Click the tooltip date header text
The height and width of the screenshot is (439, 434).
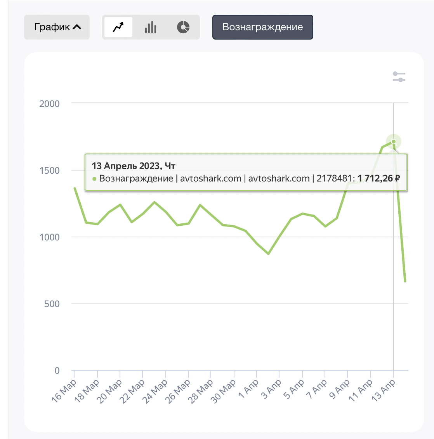click(x=134, y=166)
